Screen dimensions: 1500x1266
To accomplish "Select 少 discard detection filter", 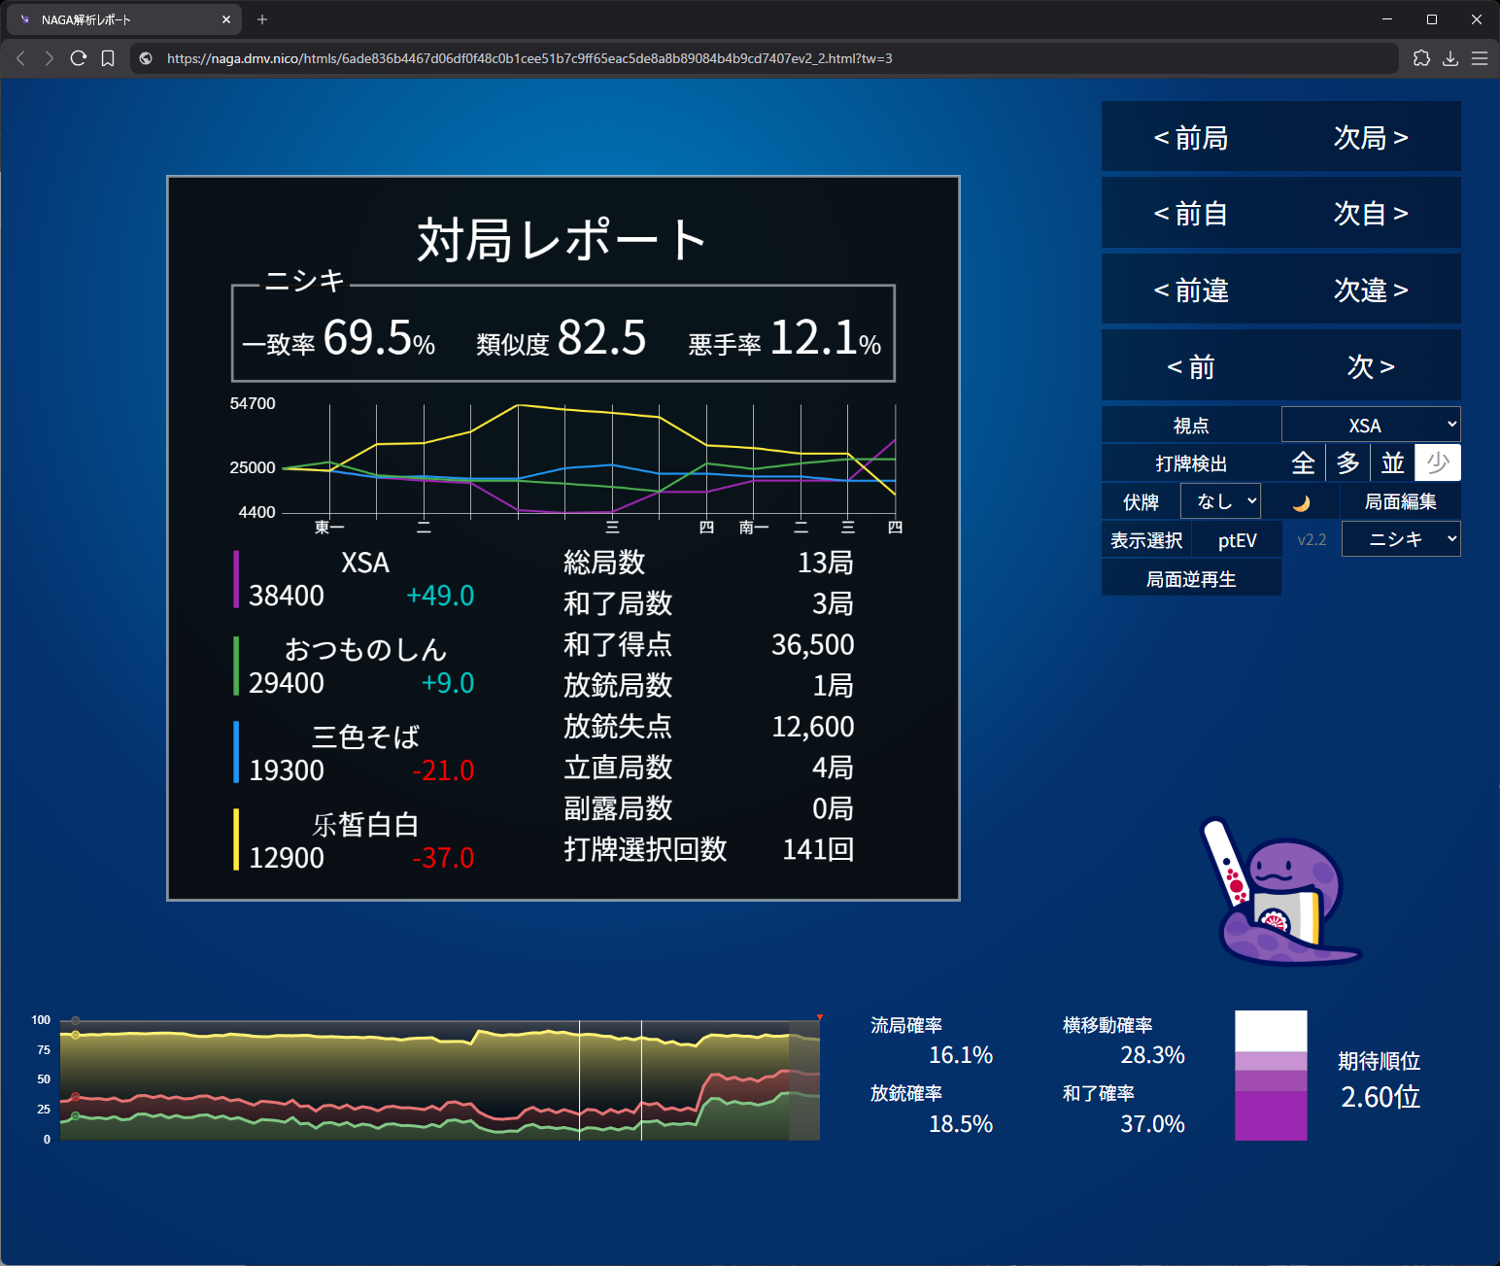I will 1438,463.
